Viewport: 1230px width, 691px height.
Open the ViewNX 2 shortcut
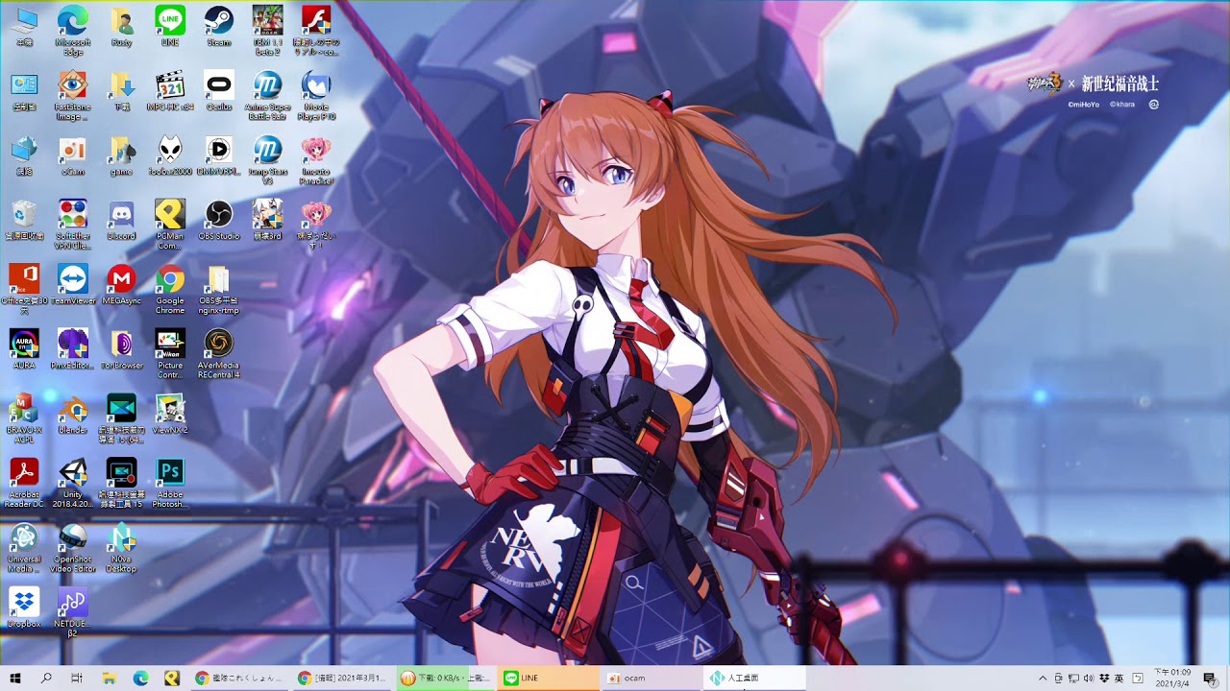pos(170,414)
